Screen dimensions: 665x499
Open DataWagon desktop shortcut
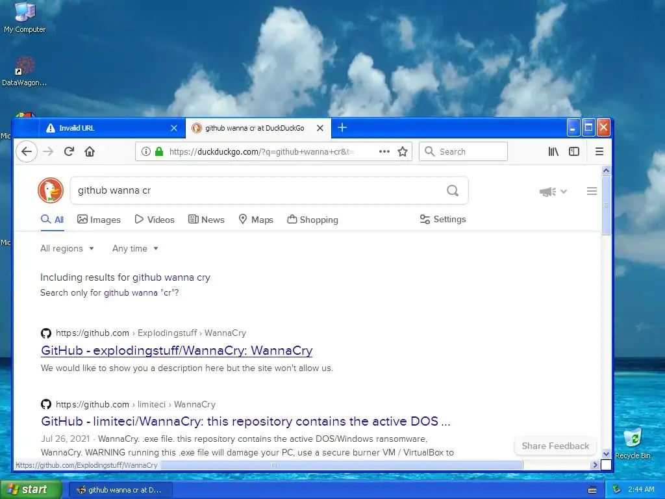coord(25,71)
